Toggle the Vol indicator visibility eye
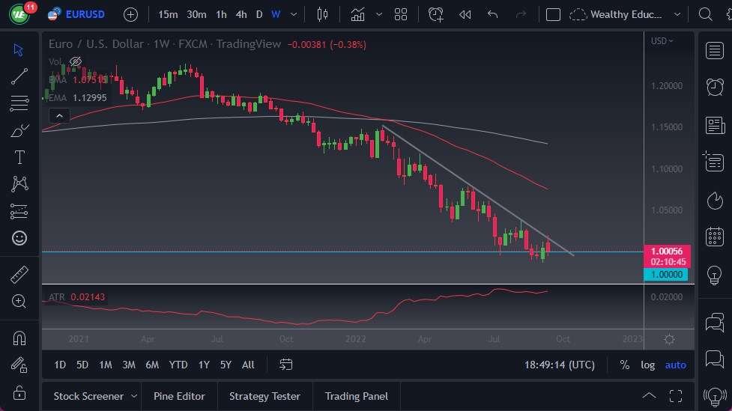The image size is (732, 411). coord(75,61)
